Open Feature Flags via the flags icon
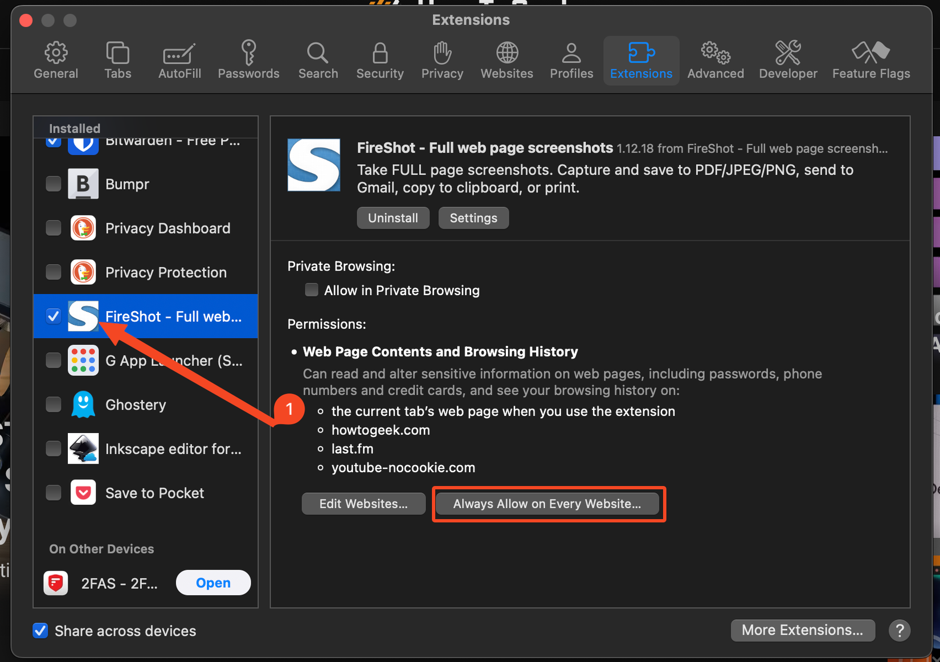 click(x=870, y=59)
